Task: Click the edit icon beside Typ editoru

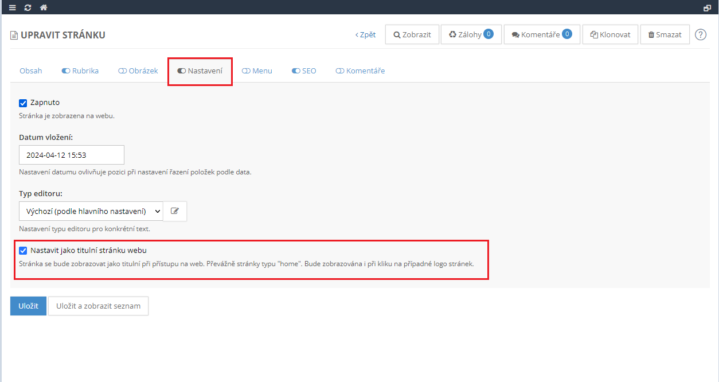Action: pyautogui.click(x=175, y=211)
